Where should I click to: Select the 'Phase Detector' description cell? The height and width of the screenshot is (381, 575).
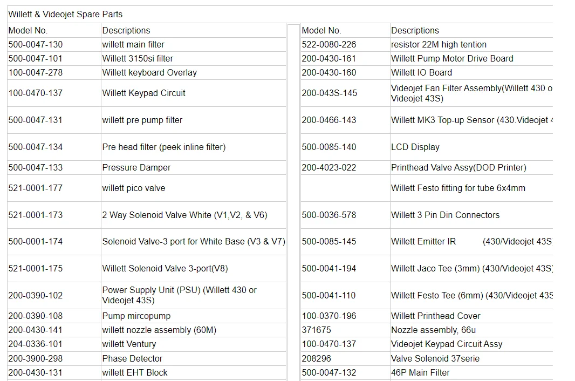click(x=194, y=359)
